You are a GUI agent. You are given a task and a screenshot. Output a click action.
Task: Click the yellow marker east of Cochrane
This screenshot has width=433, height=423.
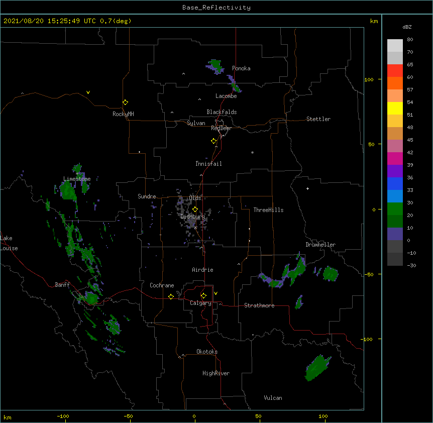click(x=171, y=296)
